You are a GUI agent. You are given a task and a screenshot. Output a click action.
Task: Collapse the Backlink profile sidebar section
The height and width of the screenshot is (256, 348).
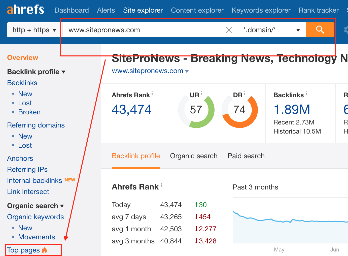click(x=36, y=72)
